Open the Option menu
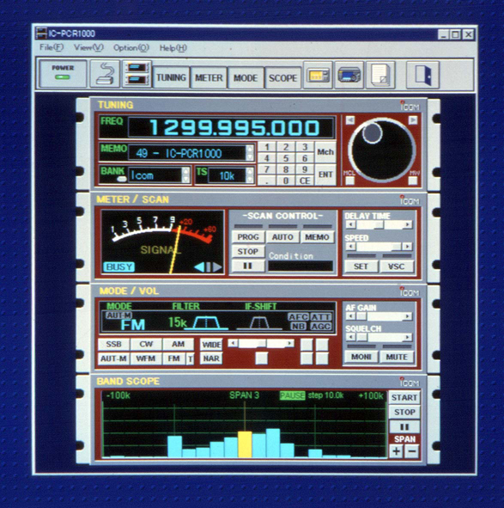Image resolution: width=504 pixels, height=508 pixels. click(131, 48)
